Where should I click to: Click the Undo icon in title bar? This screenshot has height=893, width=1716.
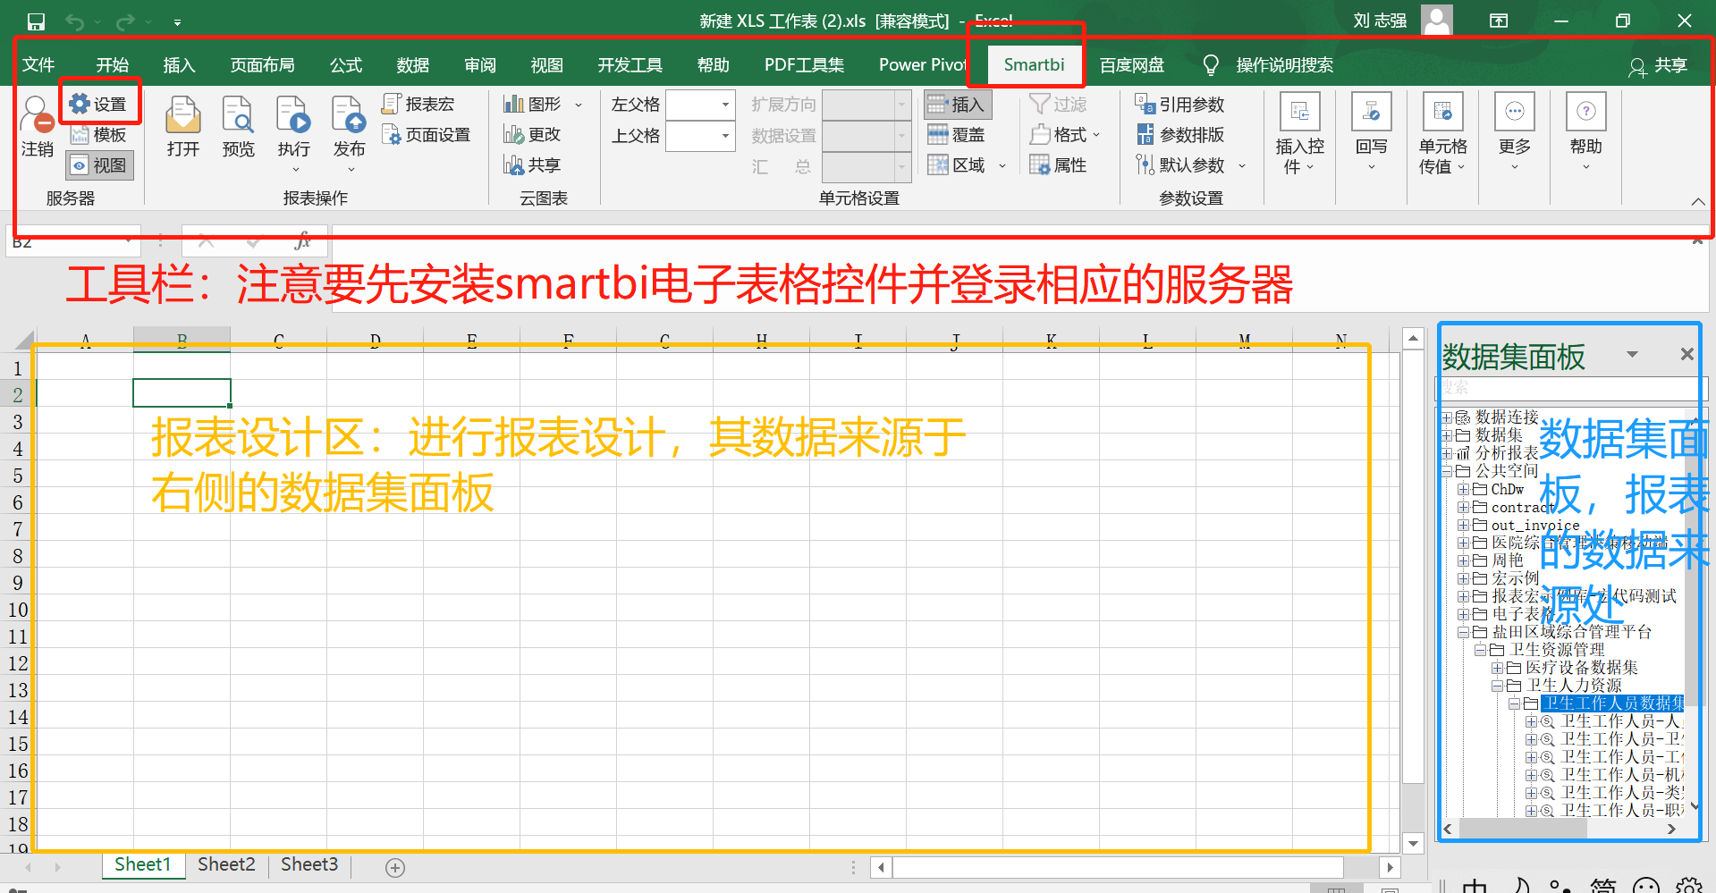tap(75, 21)
